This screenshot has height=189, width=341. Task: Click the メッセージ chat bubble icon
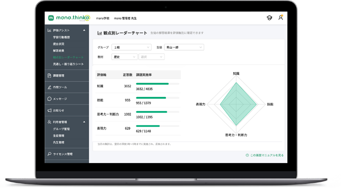click(x=49, y=98)
